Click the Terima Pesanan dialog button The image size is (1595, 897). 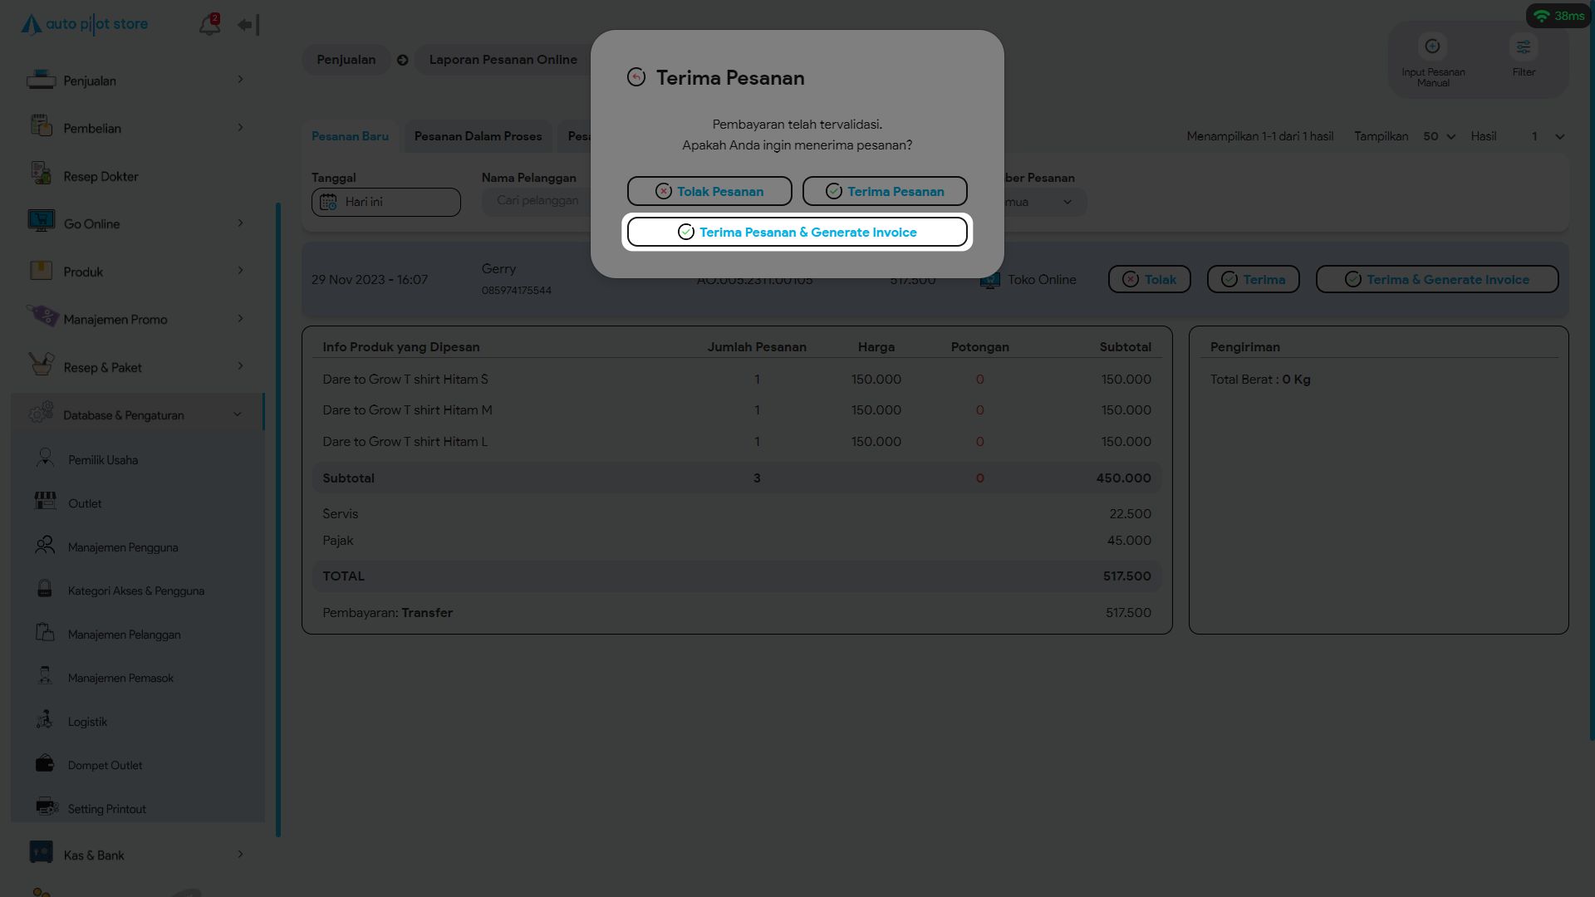[x=884, y=191]
